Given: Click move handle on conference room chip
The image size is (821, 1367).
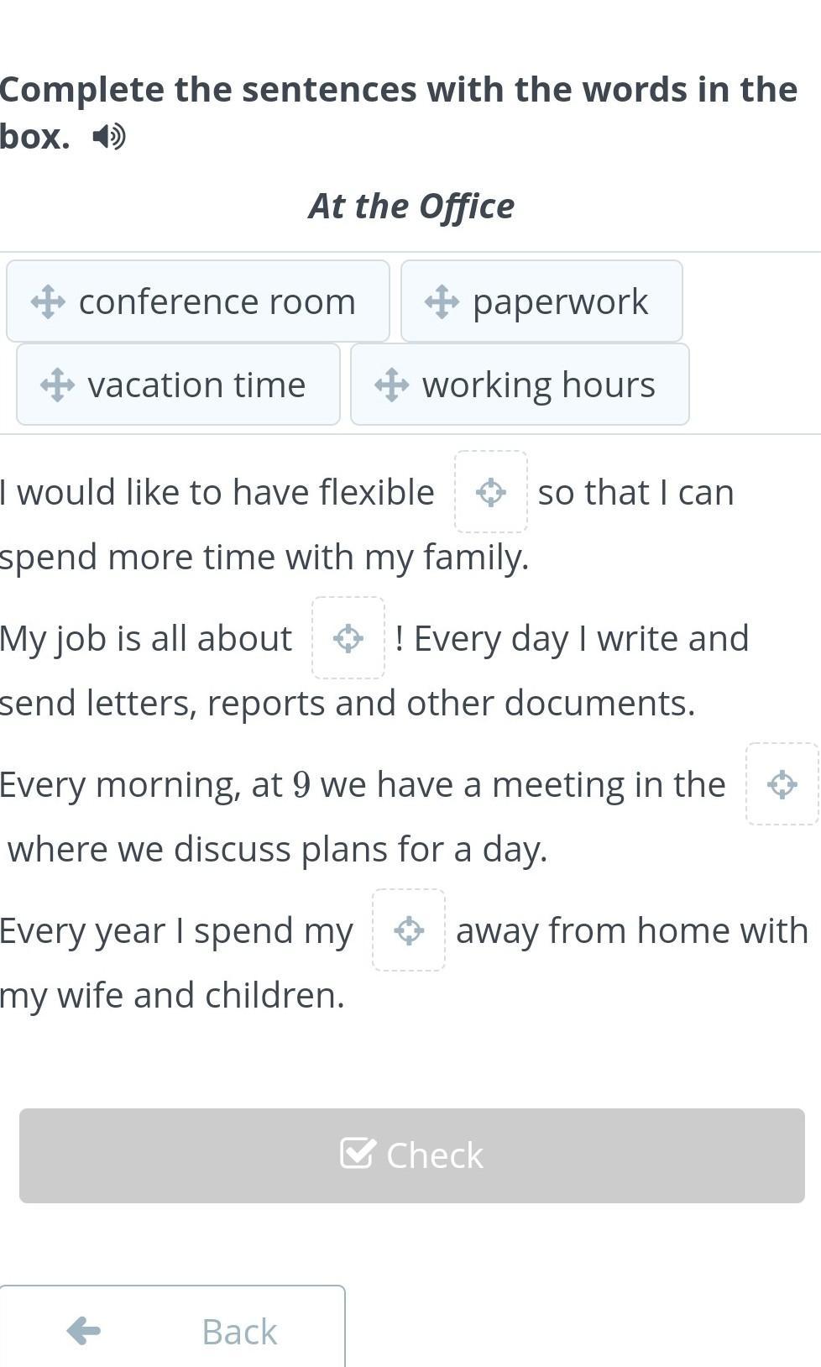Looking at the screenshot, I should pyautogui.click(x=48, y=301).
